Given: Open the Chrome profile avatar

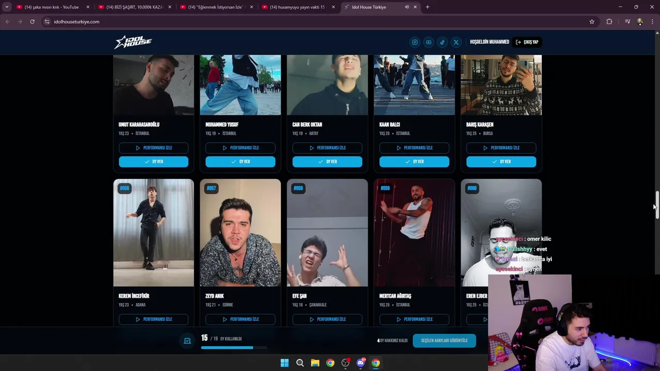Looking at the screenshot, I should (x=640, y=22).
